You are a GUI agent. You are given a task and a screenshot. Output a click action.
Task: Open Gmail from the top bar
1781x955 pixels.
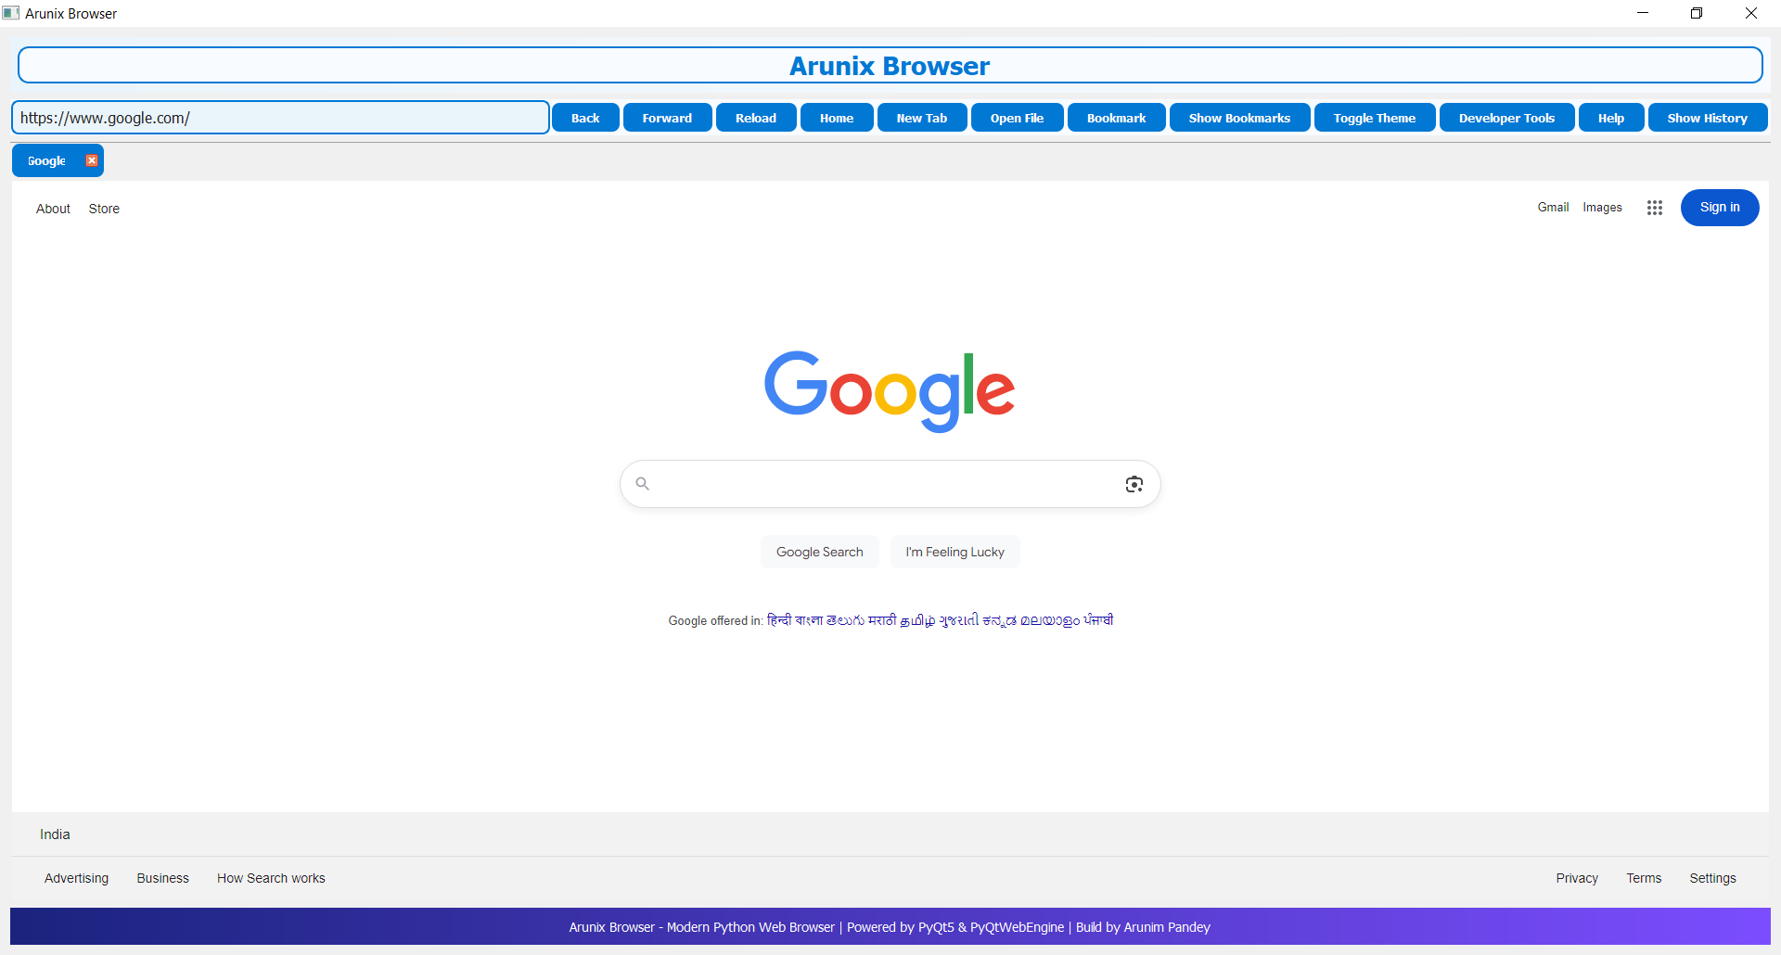(x=1553, y=207)
